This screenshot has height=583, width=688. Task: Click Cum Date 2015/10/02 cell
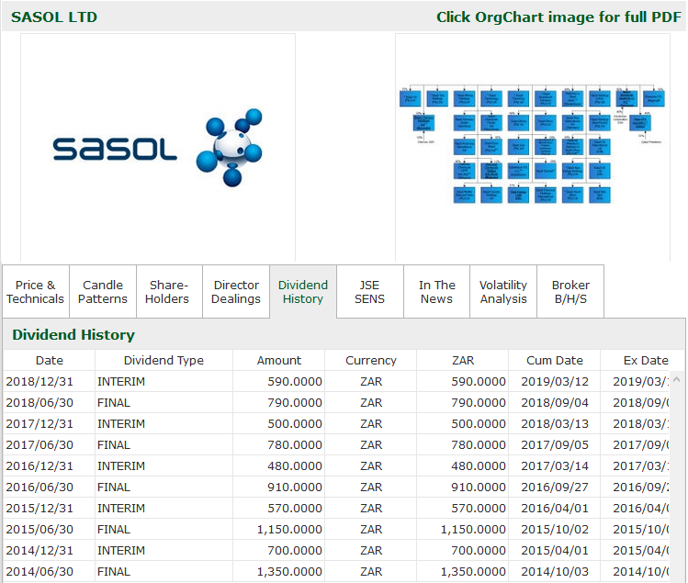pos(555,529)
